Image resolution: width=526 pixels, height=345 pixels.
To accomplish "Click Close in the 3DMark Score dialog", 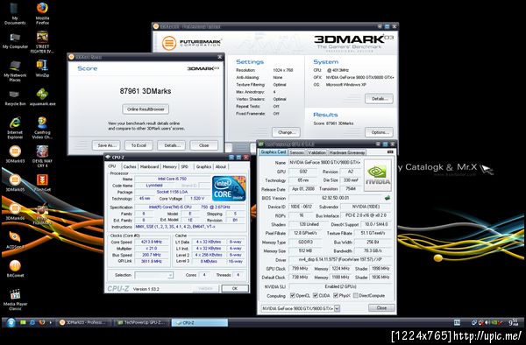I will [x=203, y=145].
